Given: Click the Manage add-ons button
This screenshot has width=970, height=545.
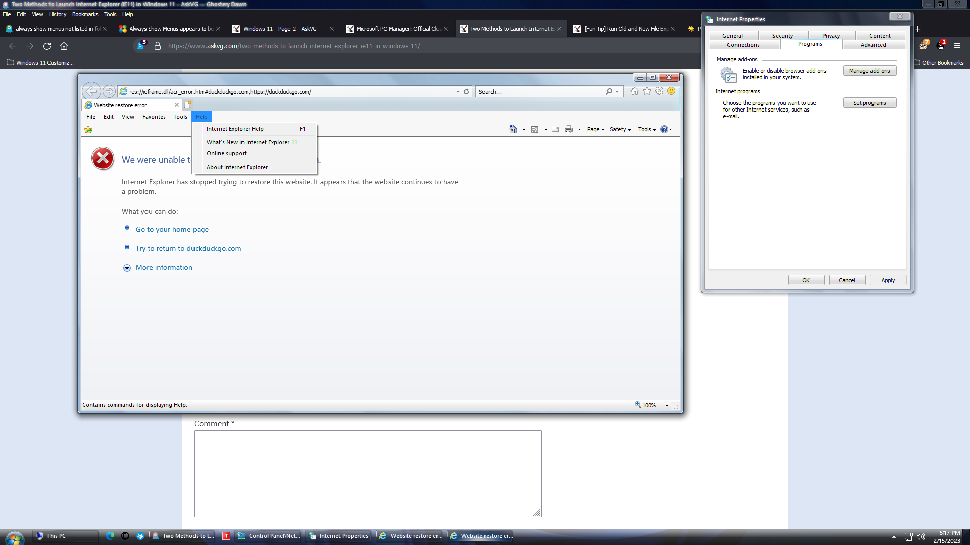Looking at the screenshot, I should pyautogui.click(x=869, y=71).
